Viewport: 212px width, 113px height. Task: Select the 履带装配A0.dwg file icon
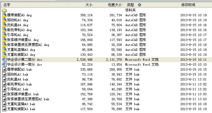[x=4, y=15]
